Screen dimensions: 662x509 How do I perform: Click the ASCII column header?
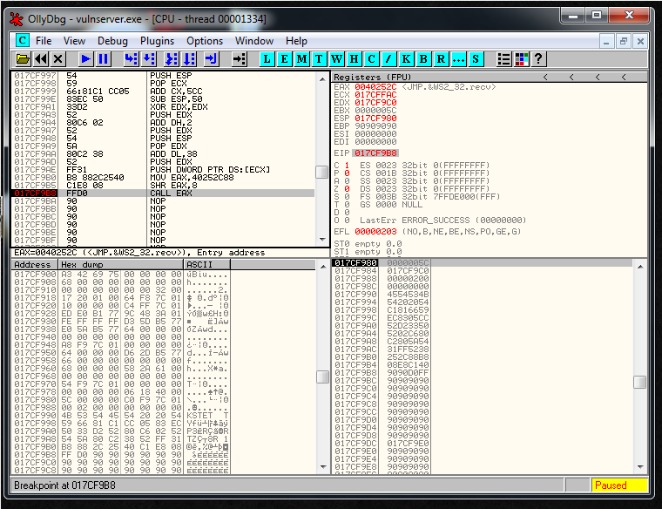207,265
